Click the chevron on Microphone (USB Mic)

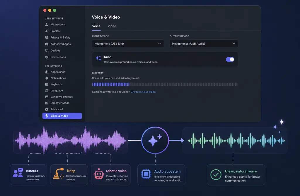click(x=159, y=44)
